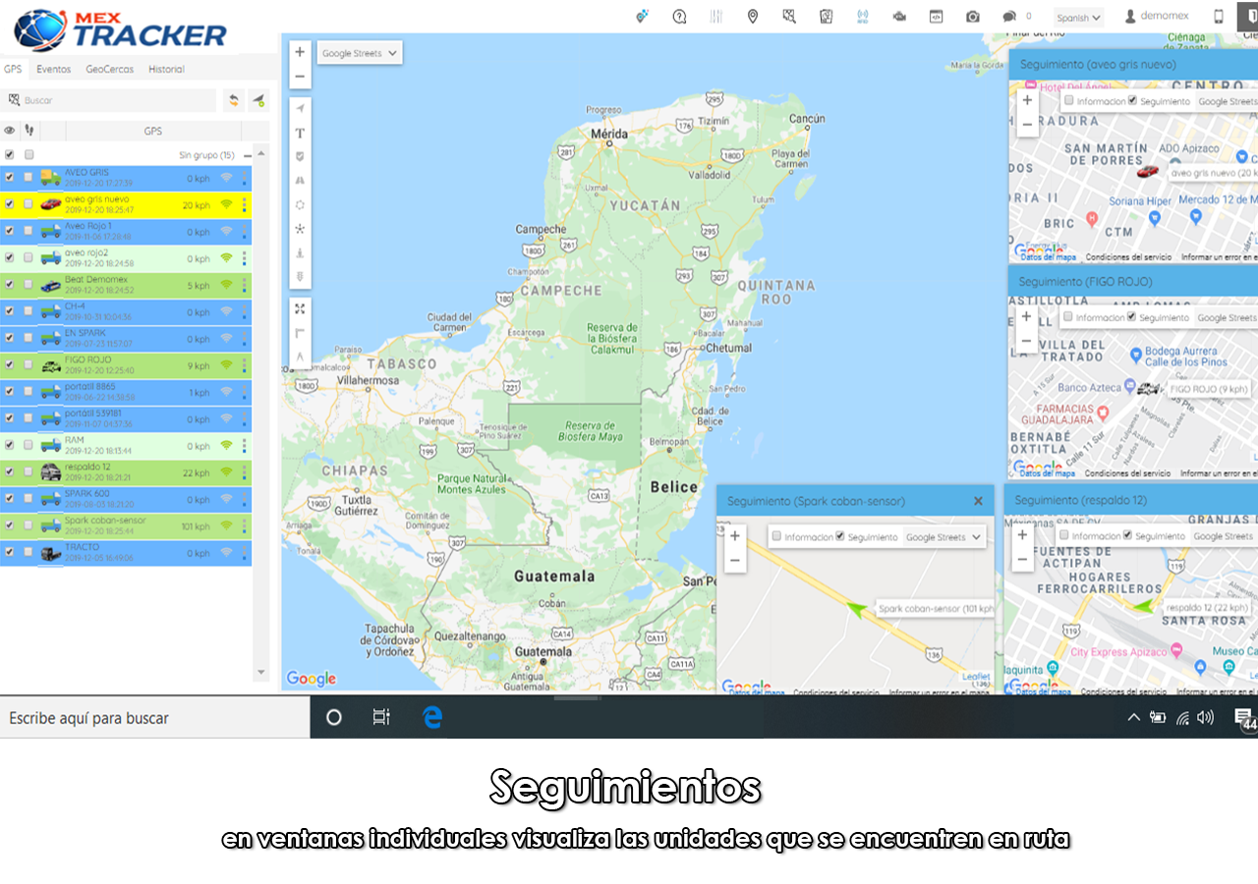Click the engine icon in top toolbar
The height and width of the screenshot is (884, 1258).
tap(898, 17)
